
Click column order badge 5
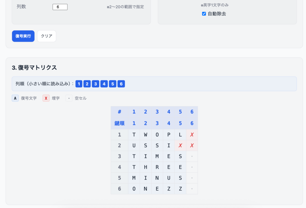click(112, 84)
